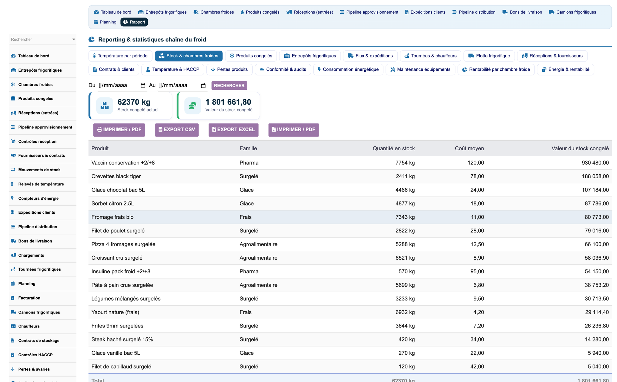This screenshot has width=617, height=382.
Task: Click the Du date input field
Action: pos(122,86)
